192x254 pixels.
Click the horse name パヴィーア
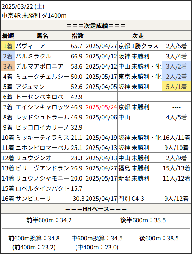point(30,46)
